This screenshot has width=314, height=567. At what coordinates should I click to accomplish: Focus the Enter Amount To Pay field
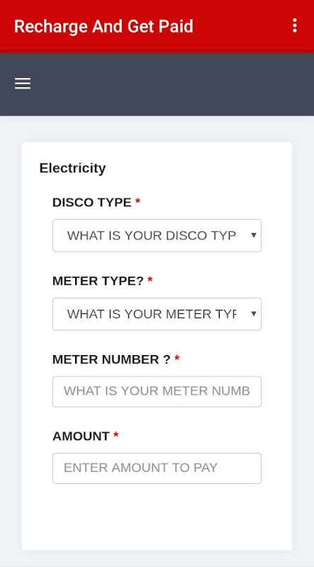[157, 468]
